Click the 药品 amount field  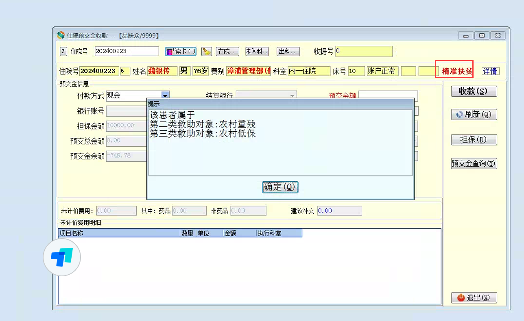tap(189, 211)
